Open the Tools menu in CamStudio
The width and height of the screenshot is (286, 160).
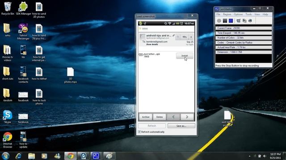[248, 14]
